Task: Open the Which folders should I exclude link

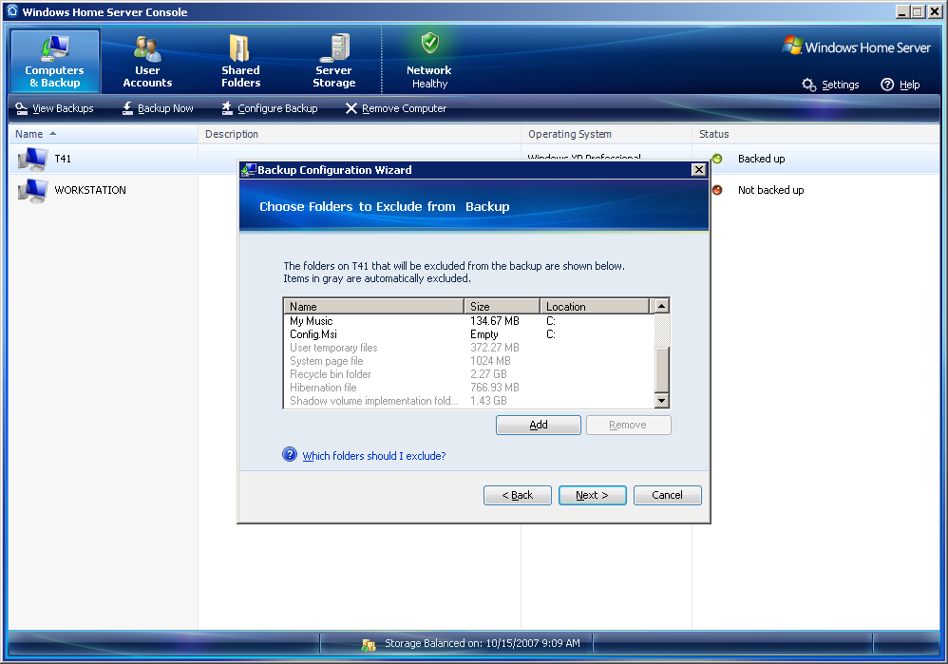Action: pos(374,456)
